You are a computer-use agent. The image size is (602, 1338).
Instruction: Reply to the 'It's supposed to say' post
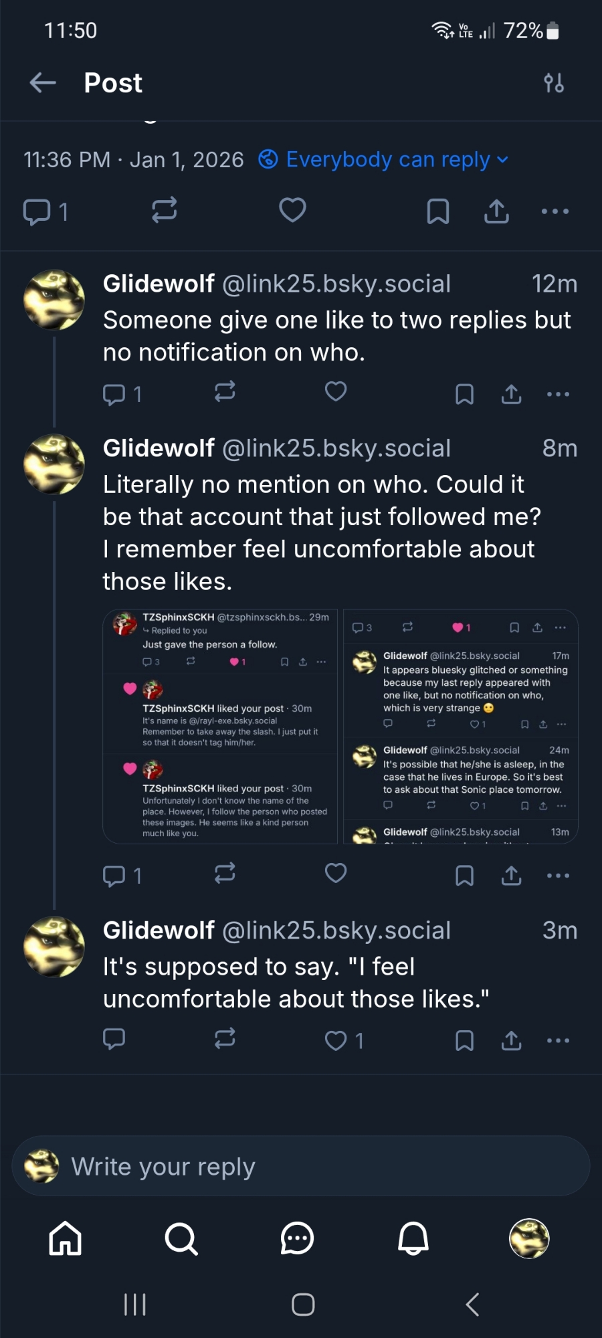pos(114,1038)
